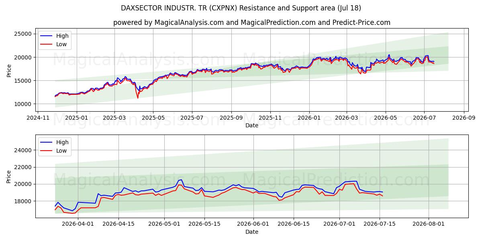Viewport: 482px width, 241px height.
Task: Click the 2026-04-15 x-axis tick label
Action: point(118,225)
